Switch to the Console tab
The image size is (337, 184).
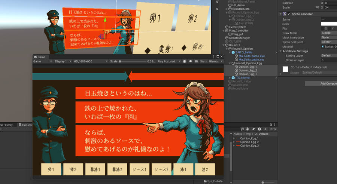(27, 125)
